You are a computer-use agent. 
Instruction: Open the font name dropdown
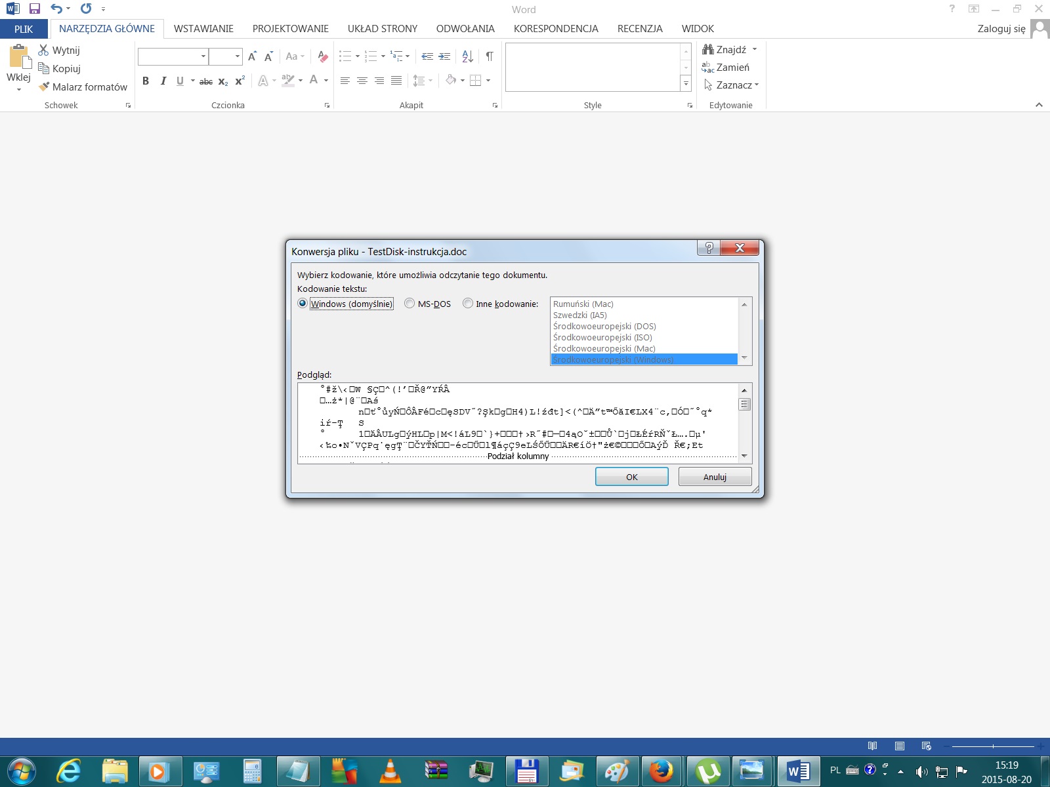click(x=203, y=56)
